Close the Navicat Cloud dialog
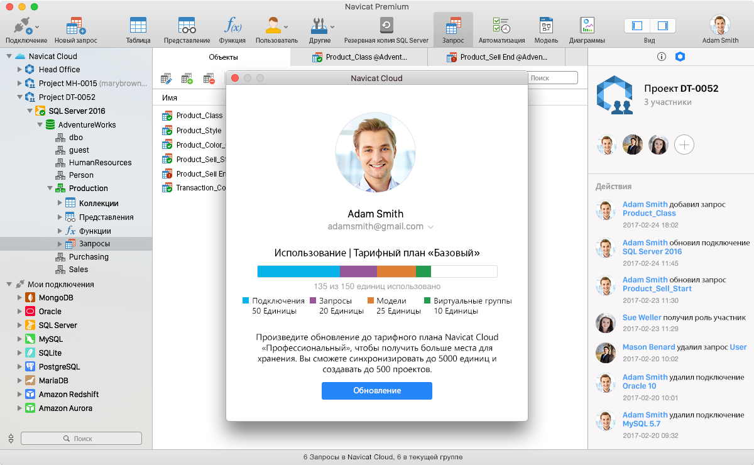Viewport: 754px width, 465px height. pyautogui.click(x=236, y=79)
